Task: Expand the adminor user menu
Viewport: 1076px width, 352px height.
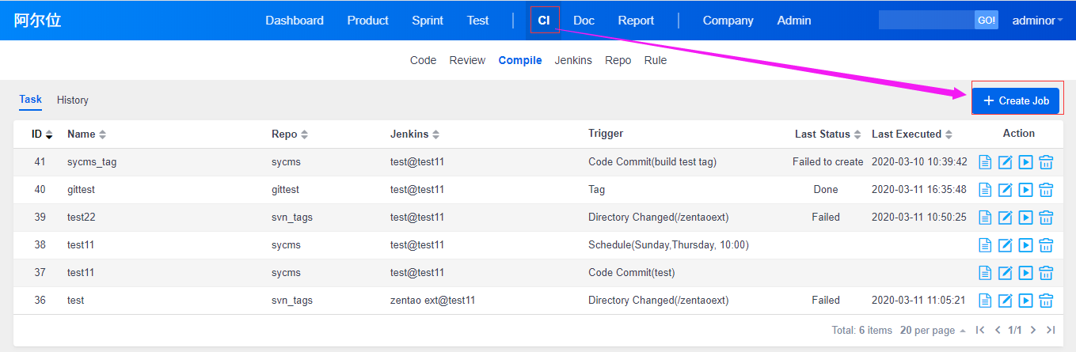Action: coord(1037,21)
